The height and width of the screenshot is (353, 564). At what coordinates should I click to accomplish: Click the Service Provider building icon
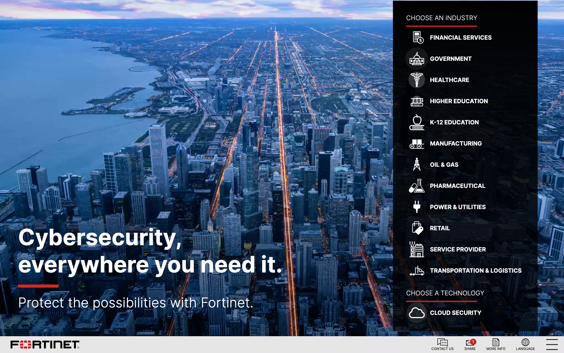click(417, 249)
